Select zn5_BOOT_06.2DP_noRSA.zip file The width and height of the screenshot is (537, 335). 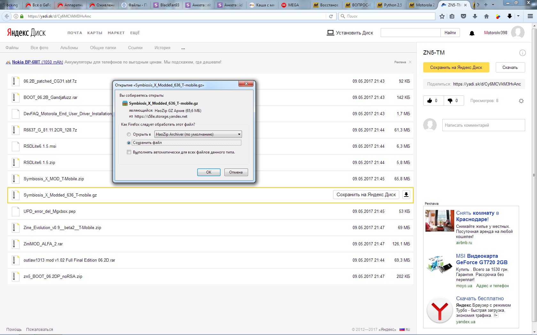210,276
